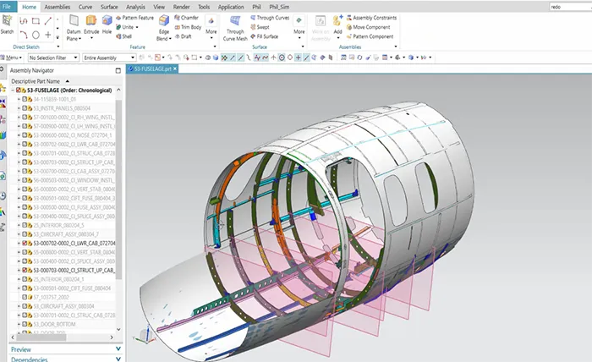Expand the Dependencies panel section
Viewport: 592px width, 362px height.
[x=66, y=359]
